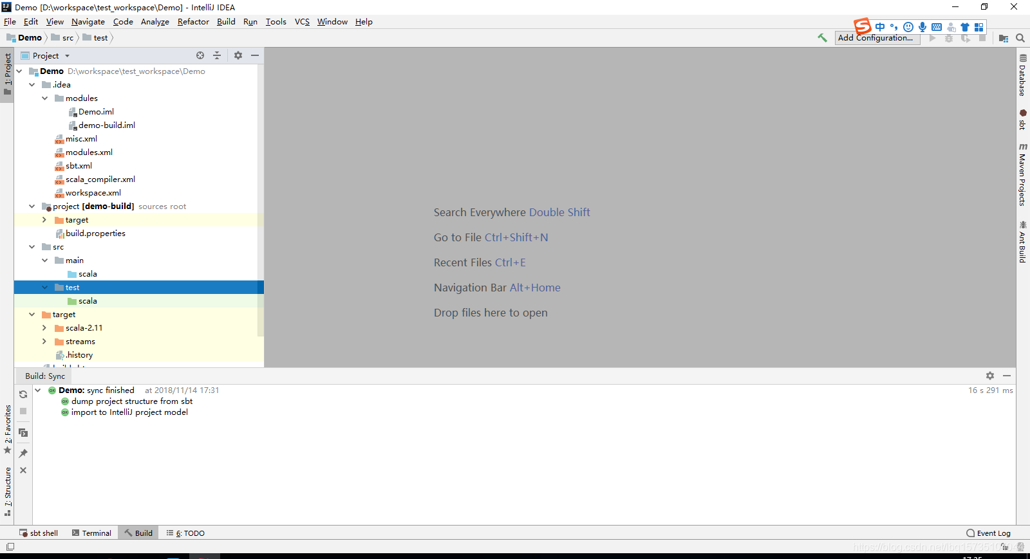Click src breadcrumb in navigation bar

click(x=63, y=38)
